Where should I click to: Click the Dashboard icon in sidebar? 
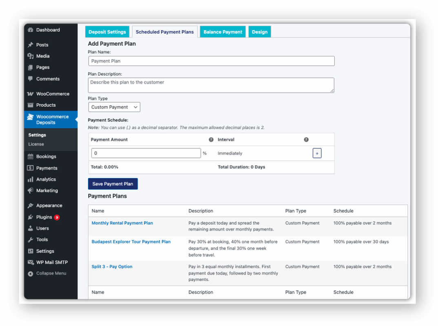(31, 30)
